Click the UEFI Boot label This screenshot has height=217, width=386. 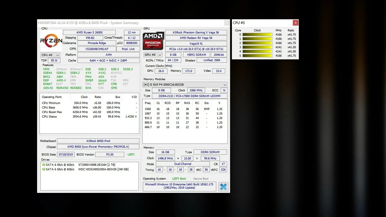(179, 179)
